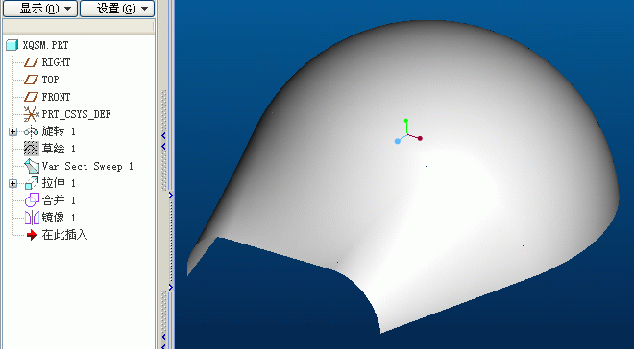Click the sketch icon of 草绘 1

click(32, 149)
